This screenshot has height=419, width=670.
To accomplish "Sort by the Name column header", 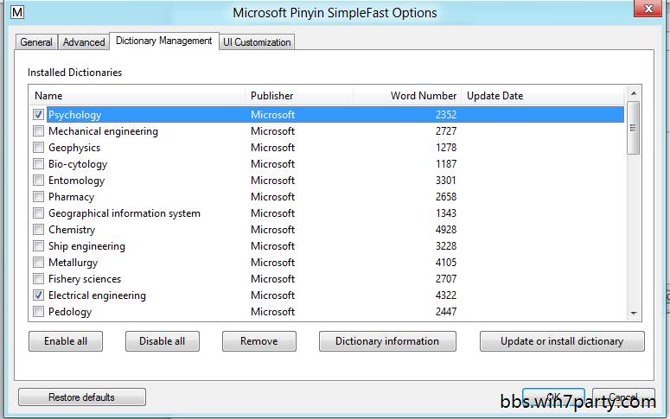I will (x=137, y=96).
